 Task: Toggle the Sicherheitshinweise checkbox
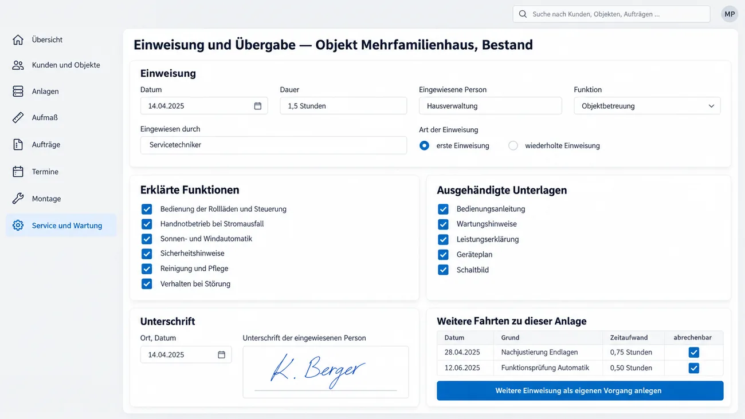pyautogui.click(x=147, y=254)
